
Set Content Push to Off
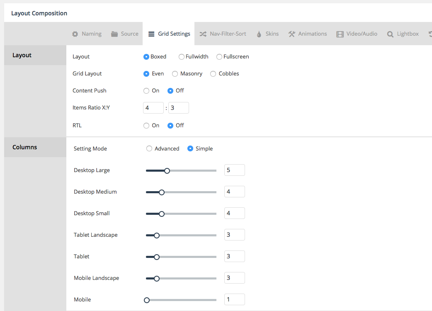pos(170,91)
